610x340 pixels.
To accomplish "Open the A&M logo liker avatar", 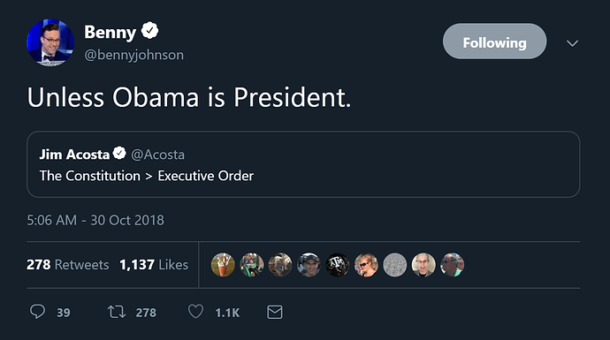I will click(338, 265).
